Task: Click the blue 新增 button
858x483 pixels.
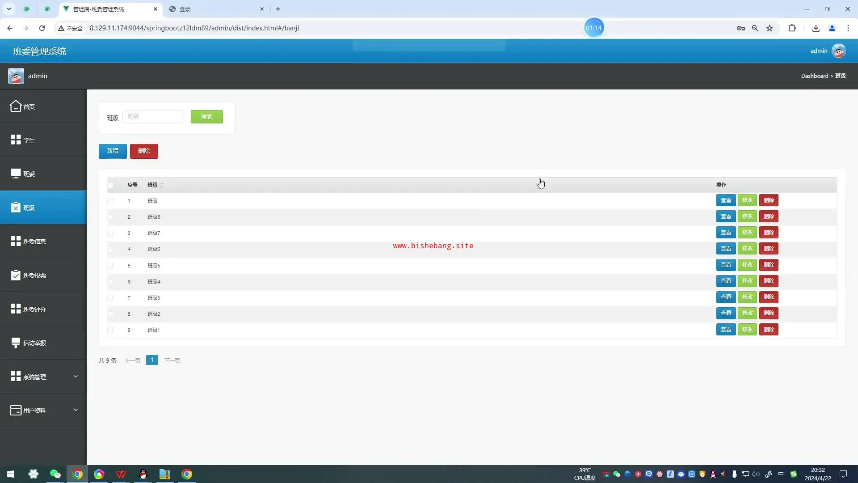Action: coord(113,151)
